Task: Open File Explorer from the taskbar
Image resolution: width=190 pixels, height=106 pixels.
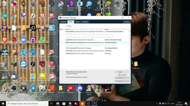Action: [58, 103]
